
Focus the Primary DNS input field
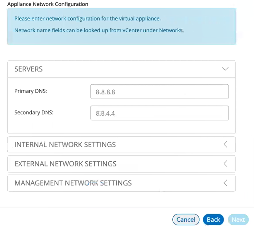159,92
